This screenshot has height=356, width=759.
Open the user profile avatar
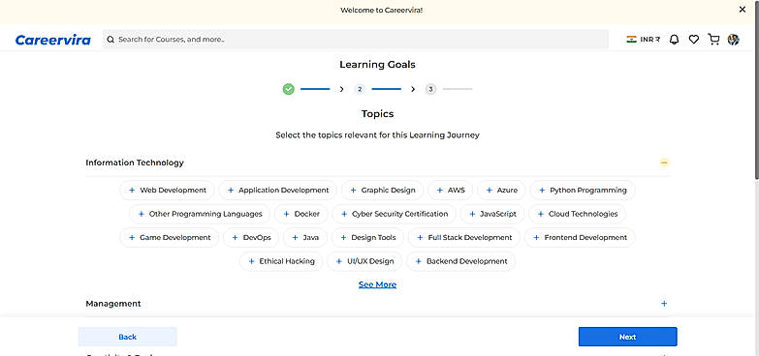(734, 40)
